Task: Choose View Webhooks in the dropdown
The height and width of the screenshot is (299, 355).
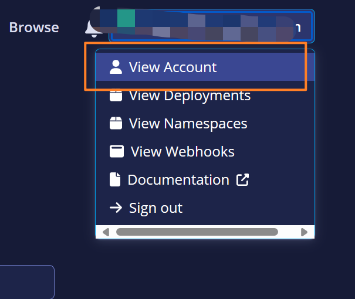Action: point(182,152)
